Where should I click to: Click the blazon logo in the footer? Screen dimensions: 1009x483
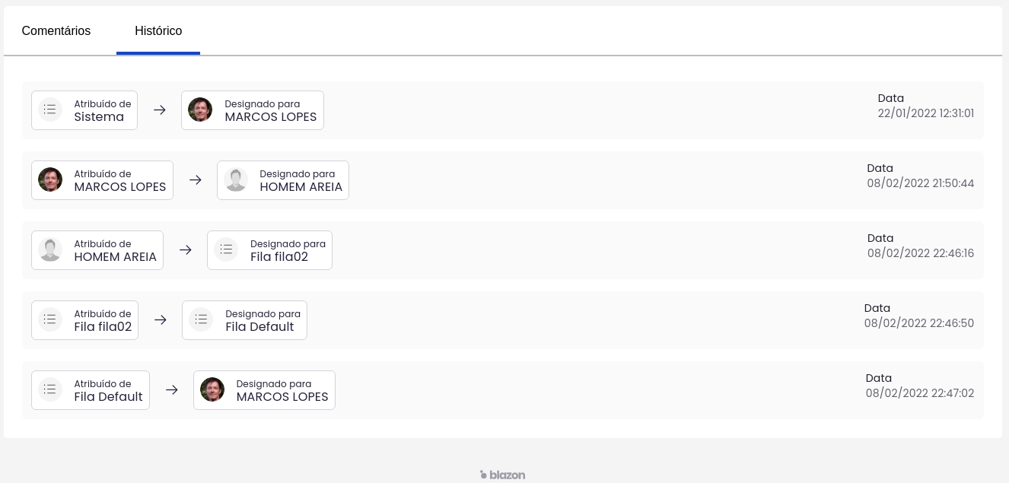point(503,475)
